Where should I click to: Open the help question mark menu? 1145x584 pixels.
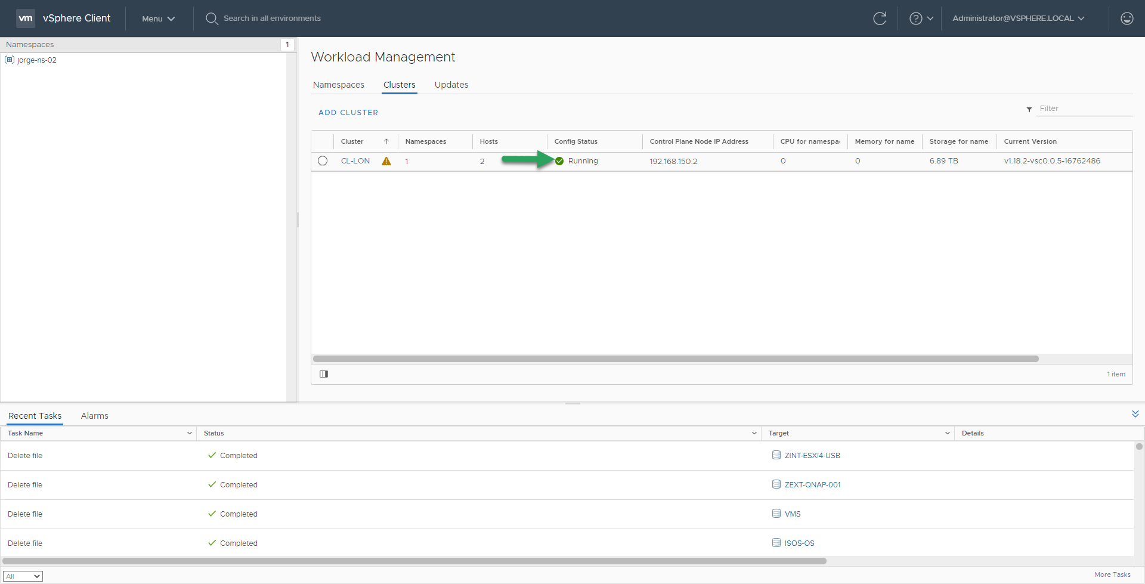point(915,18)
